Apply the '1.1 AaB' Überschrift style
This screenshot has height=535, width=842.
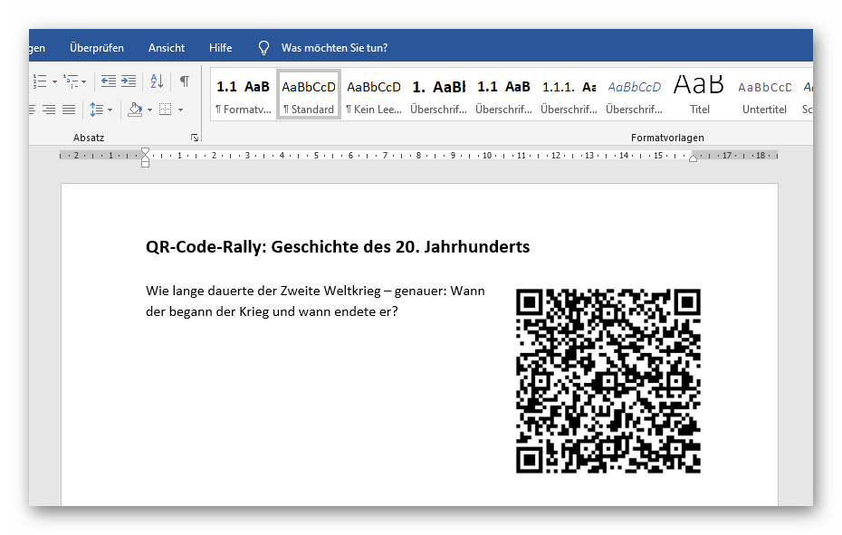tap(503, 95)
